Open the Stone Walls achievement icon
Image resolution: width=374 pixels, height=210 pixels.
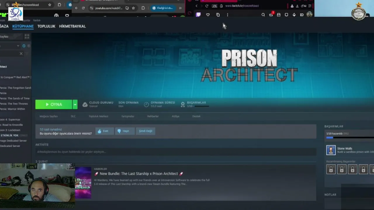click(x=331, y=150)
